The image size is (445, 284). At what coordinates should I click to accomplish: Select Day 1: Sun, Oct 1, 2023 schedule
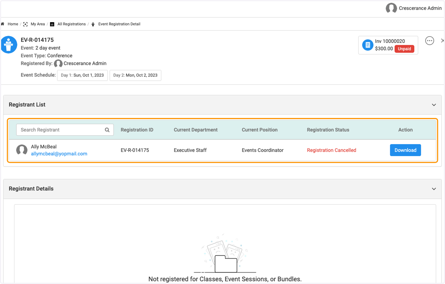(82, 75)
